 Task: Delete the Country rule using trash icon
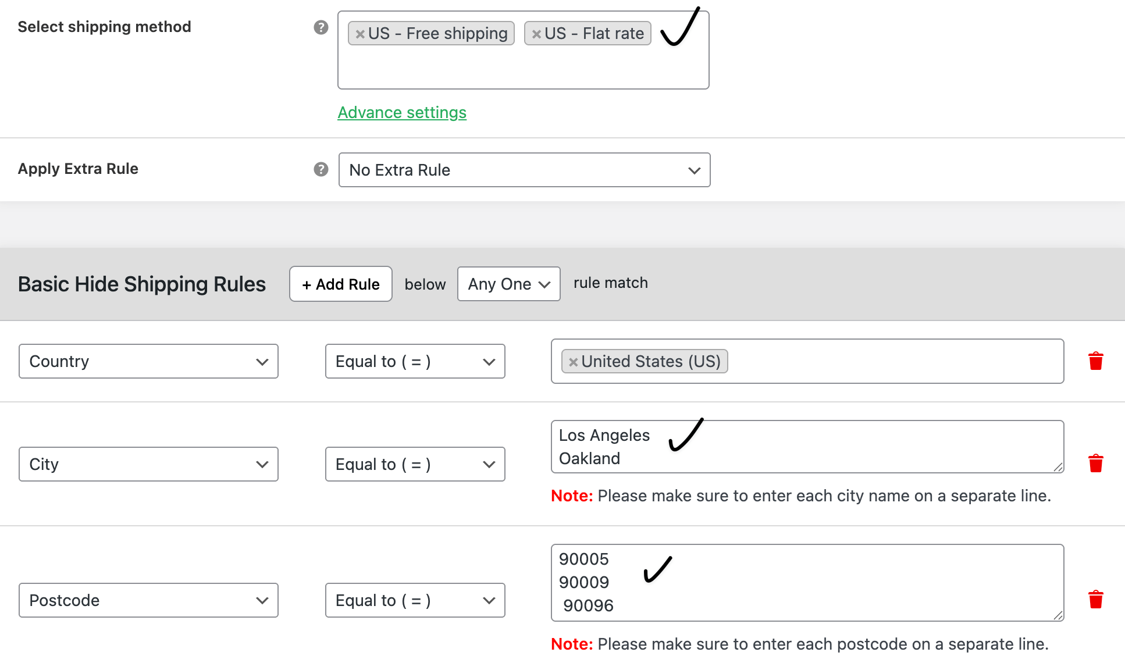pos(1096,361)
